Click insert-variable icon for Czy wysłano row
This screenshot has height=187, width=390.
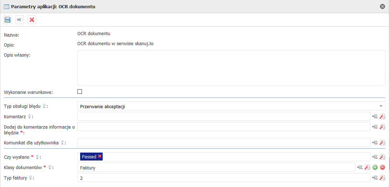[375, 157]
